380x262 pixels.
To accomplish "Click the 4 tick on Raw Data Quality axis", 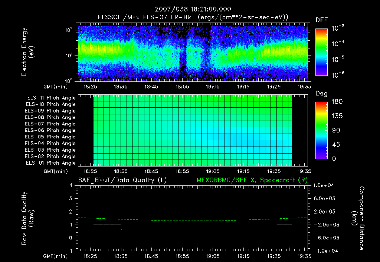I will pyautogui.click(x=71, y=186).
